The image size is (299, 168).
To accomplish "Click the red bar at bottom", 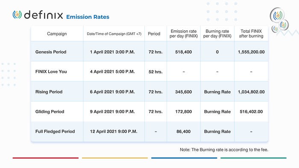I will [x=46, y=158].
